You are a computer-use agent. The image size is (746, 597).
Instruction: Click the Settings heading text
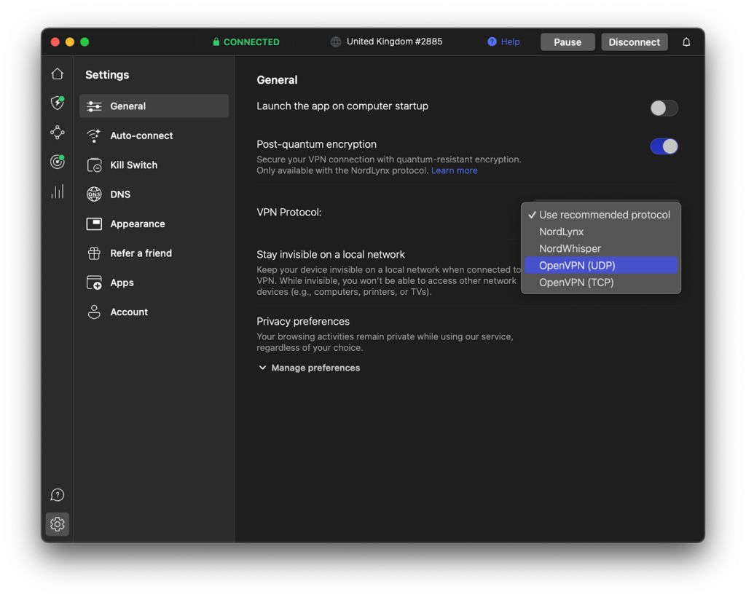[107, 74]
